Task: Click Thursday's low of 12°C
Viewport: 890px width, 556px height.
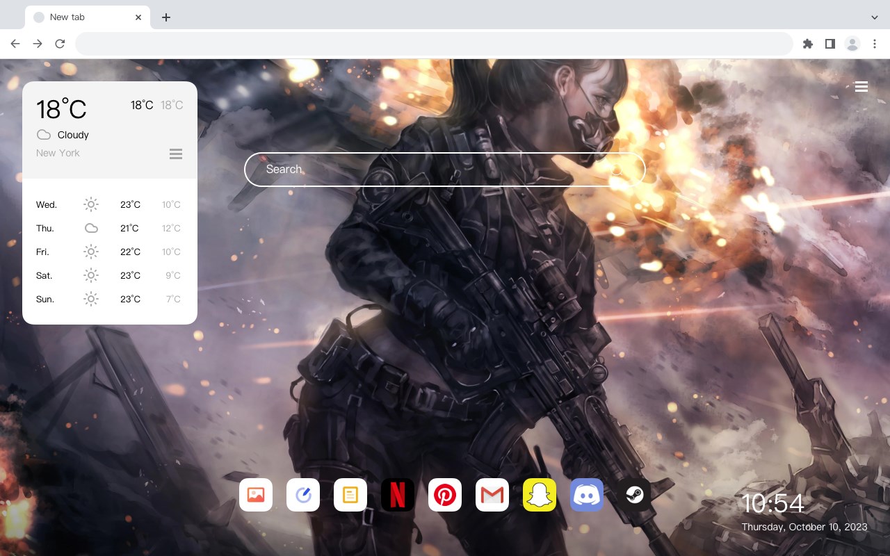Action: [171, 228]
